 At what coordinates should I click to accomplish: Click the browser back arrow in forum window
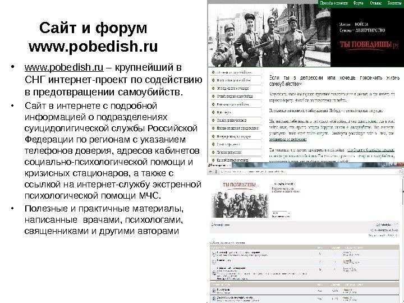tap(210, 172)
